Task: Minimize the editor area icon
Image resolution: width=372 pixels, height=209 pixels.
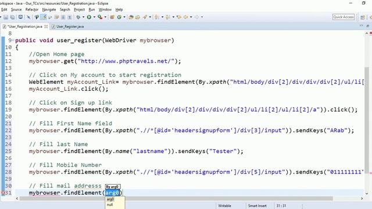Action: 362,26
